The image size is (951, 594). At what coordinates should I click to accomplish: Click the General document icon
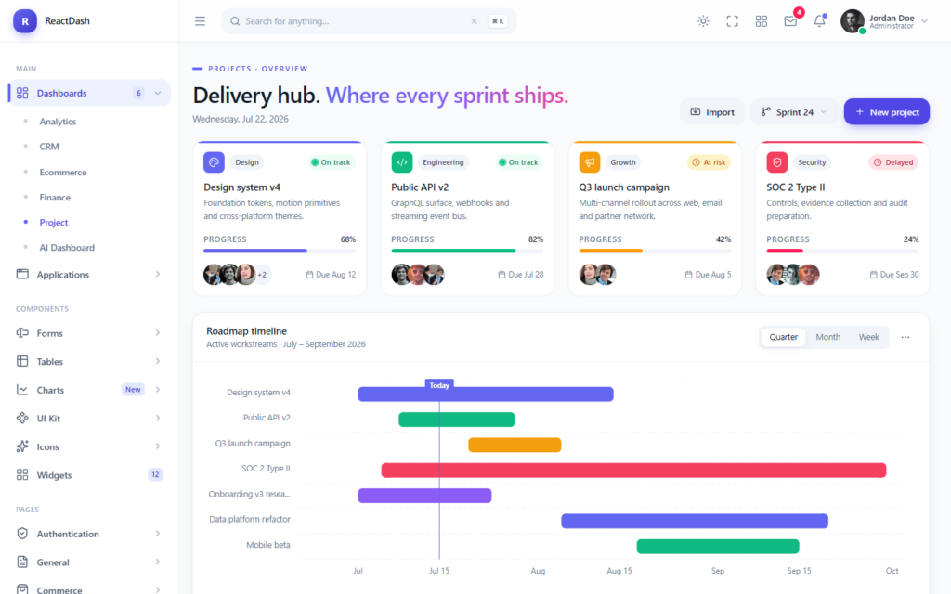click(x=22, y=562)
